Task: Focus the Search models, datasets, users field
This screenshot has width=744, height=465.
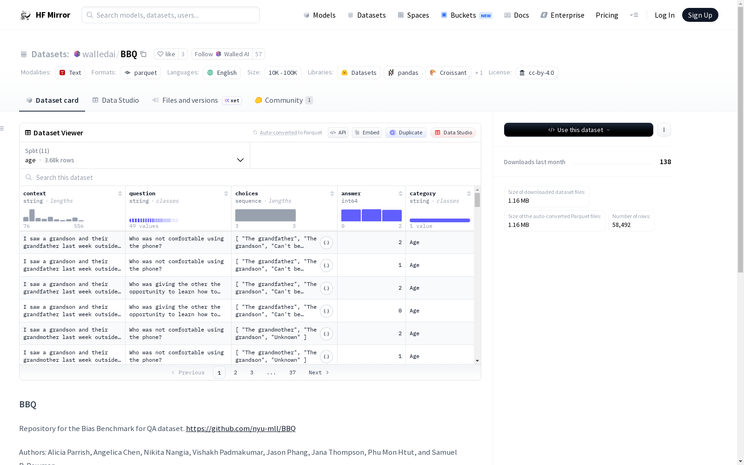Action: [171, 15]
